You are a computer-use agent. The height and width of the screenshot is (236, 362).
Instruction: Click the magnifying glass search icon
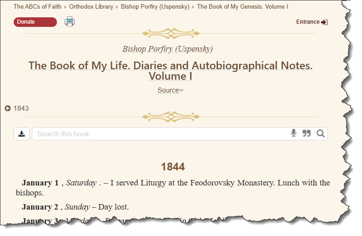(321, 133)
